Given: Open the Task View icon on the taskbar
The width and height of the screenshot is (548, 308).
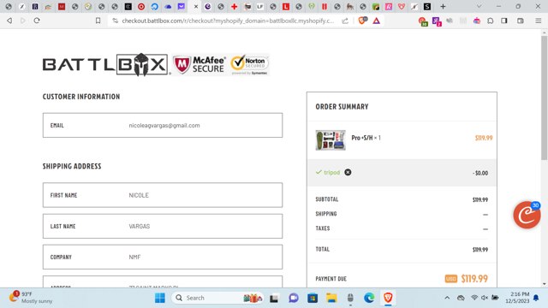Looking at the screenshot, I should coord(274,299).
